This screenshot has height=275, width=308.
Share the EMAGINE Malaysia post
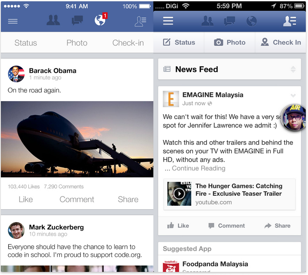point(278,226)
